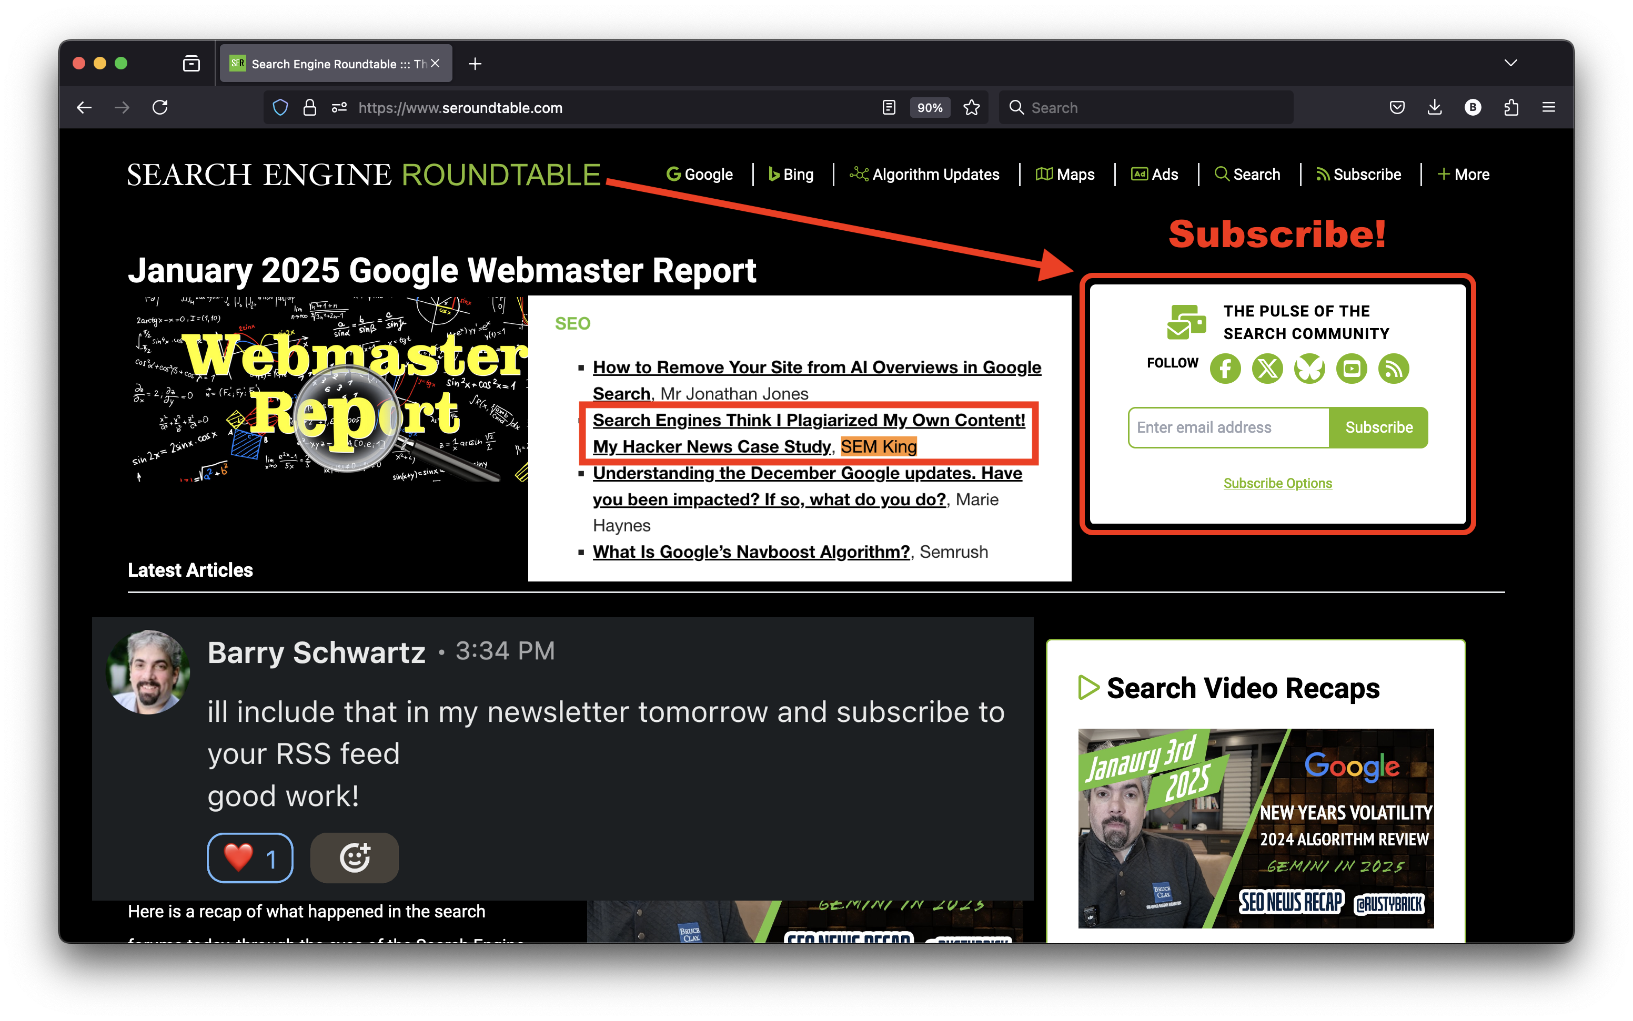1633x1021 pixels.
Task: Reload the current page
Action: tap(160, 107)
